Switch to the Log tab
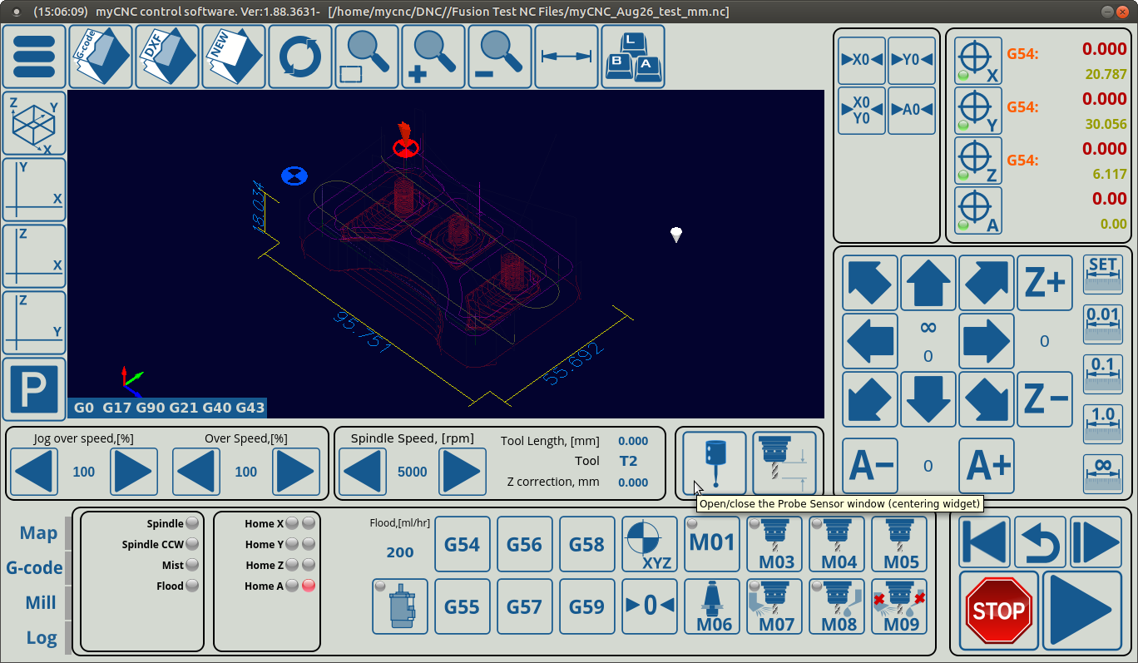Screen dimensions: 1138x663 (x=42, y=637)
